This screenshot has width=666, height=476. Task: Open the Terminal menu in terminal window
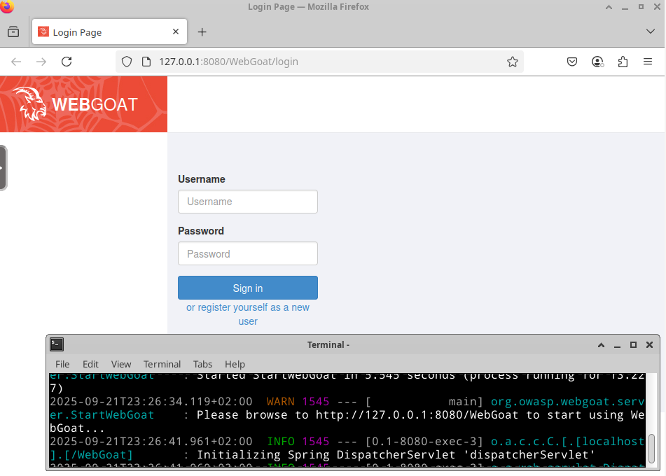tap(162, 364)
